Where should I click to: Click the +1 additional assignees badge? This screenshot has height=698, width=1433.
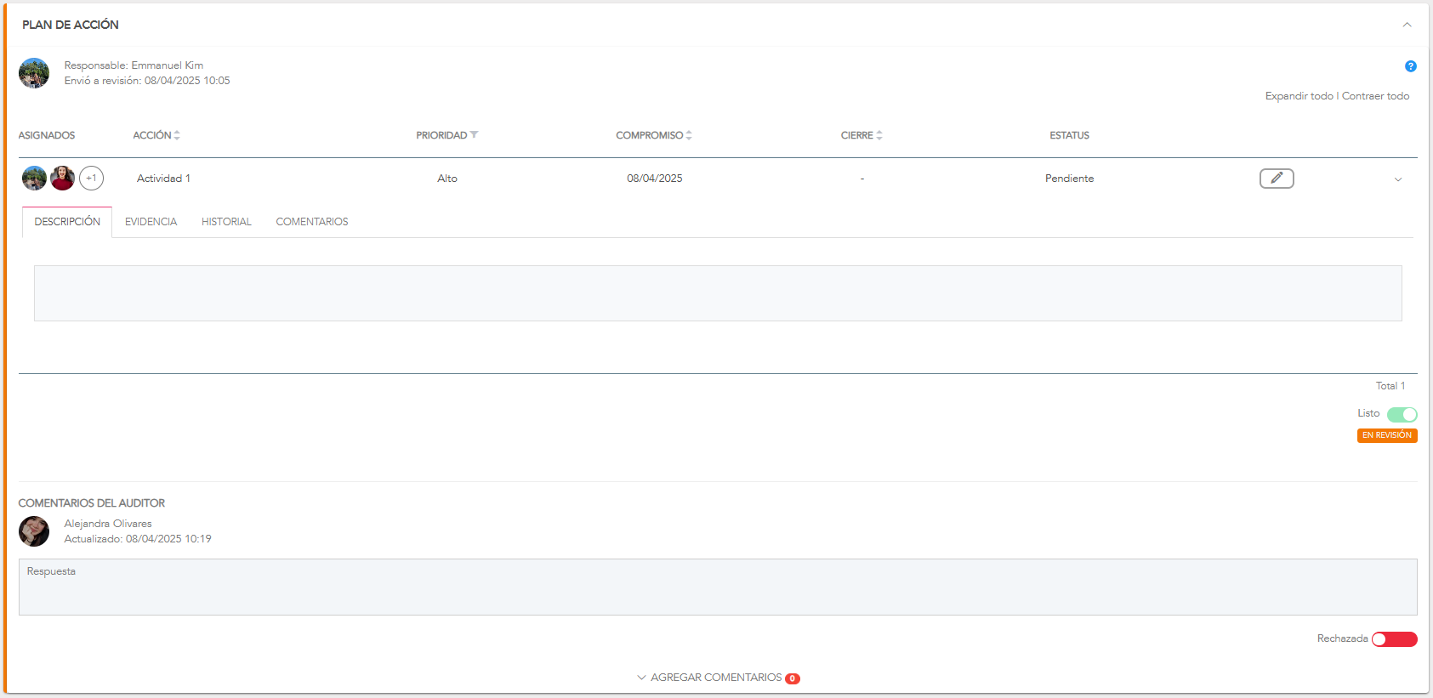point(91,179)
